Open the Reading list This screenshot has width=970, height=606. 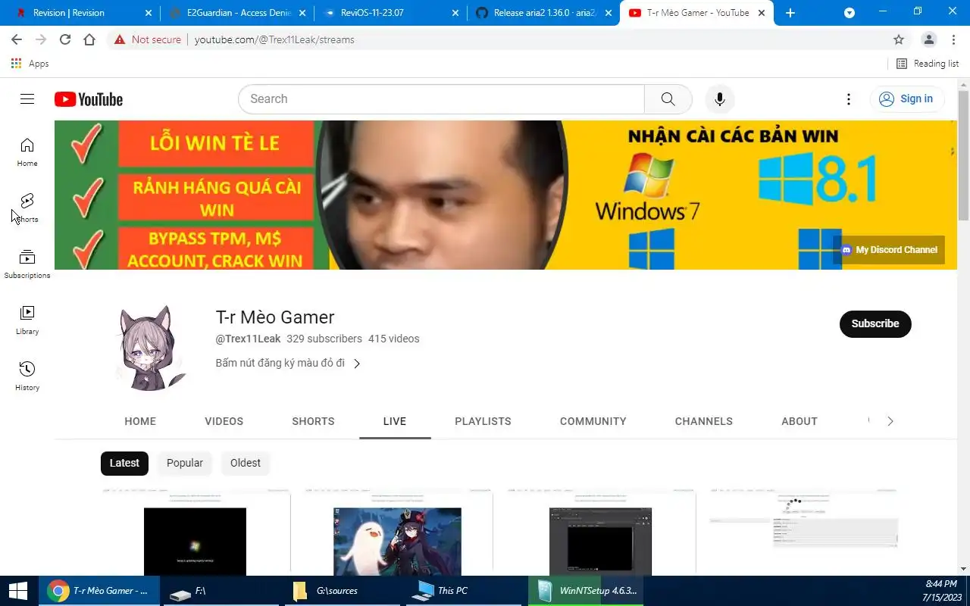click(x=928, y=64)
